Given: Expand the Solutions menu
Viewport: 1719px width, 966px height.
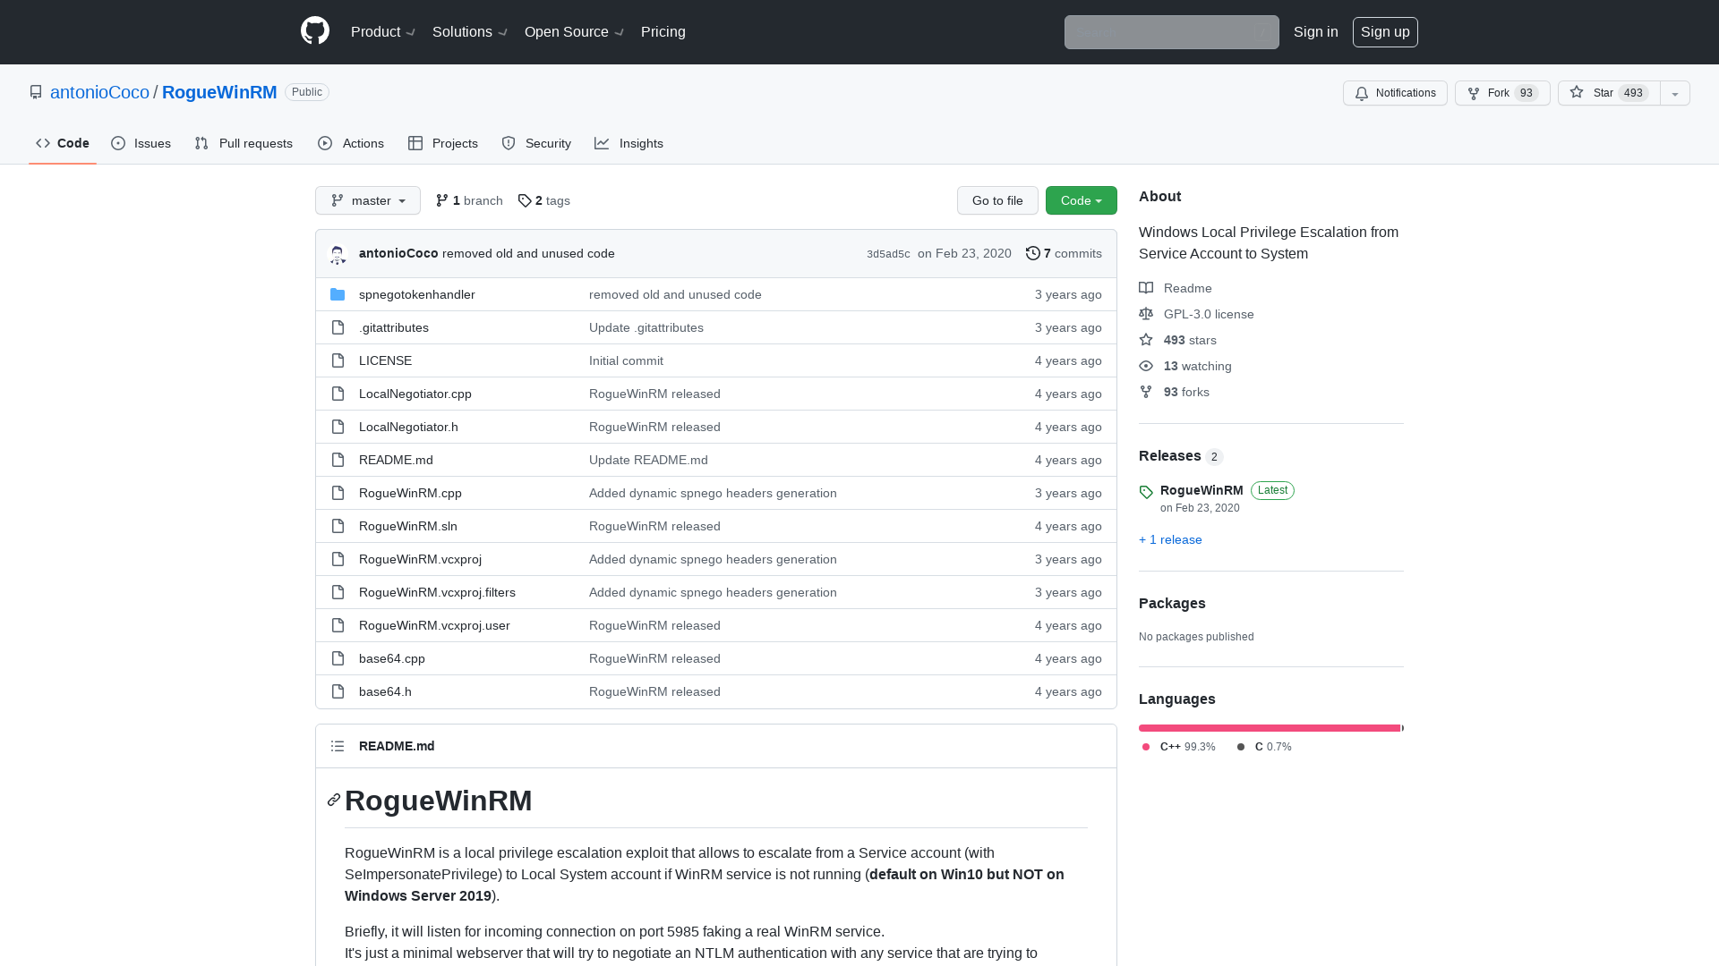Looking at the screenshot, I should (x=470, y=32).
